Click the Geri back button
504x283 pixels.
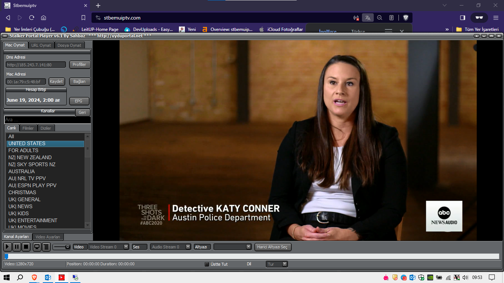point(82,112)
